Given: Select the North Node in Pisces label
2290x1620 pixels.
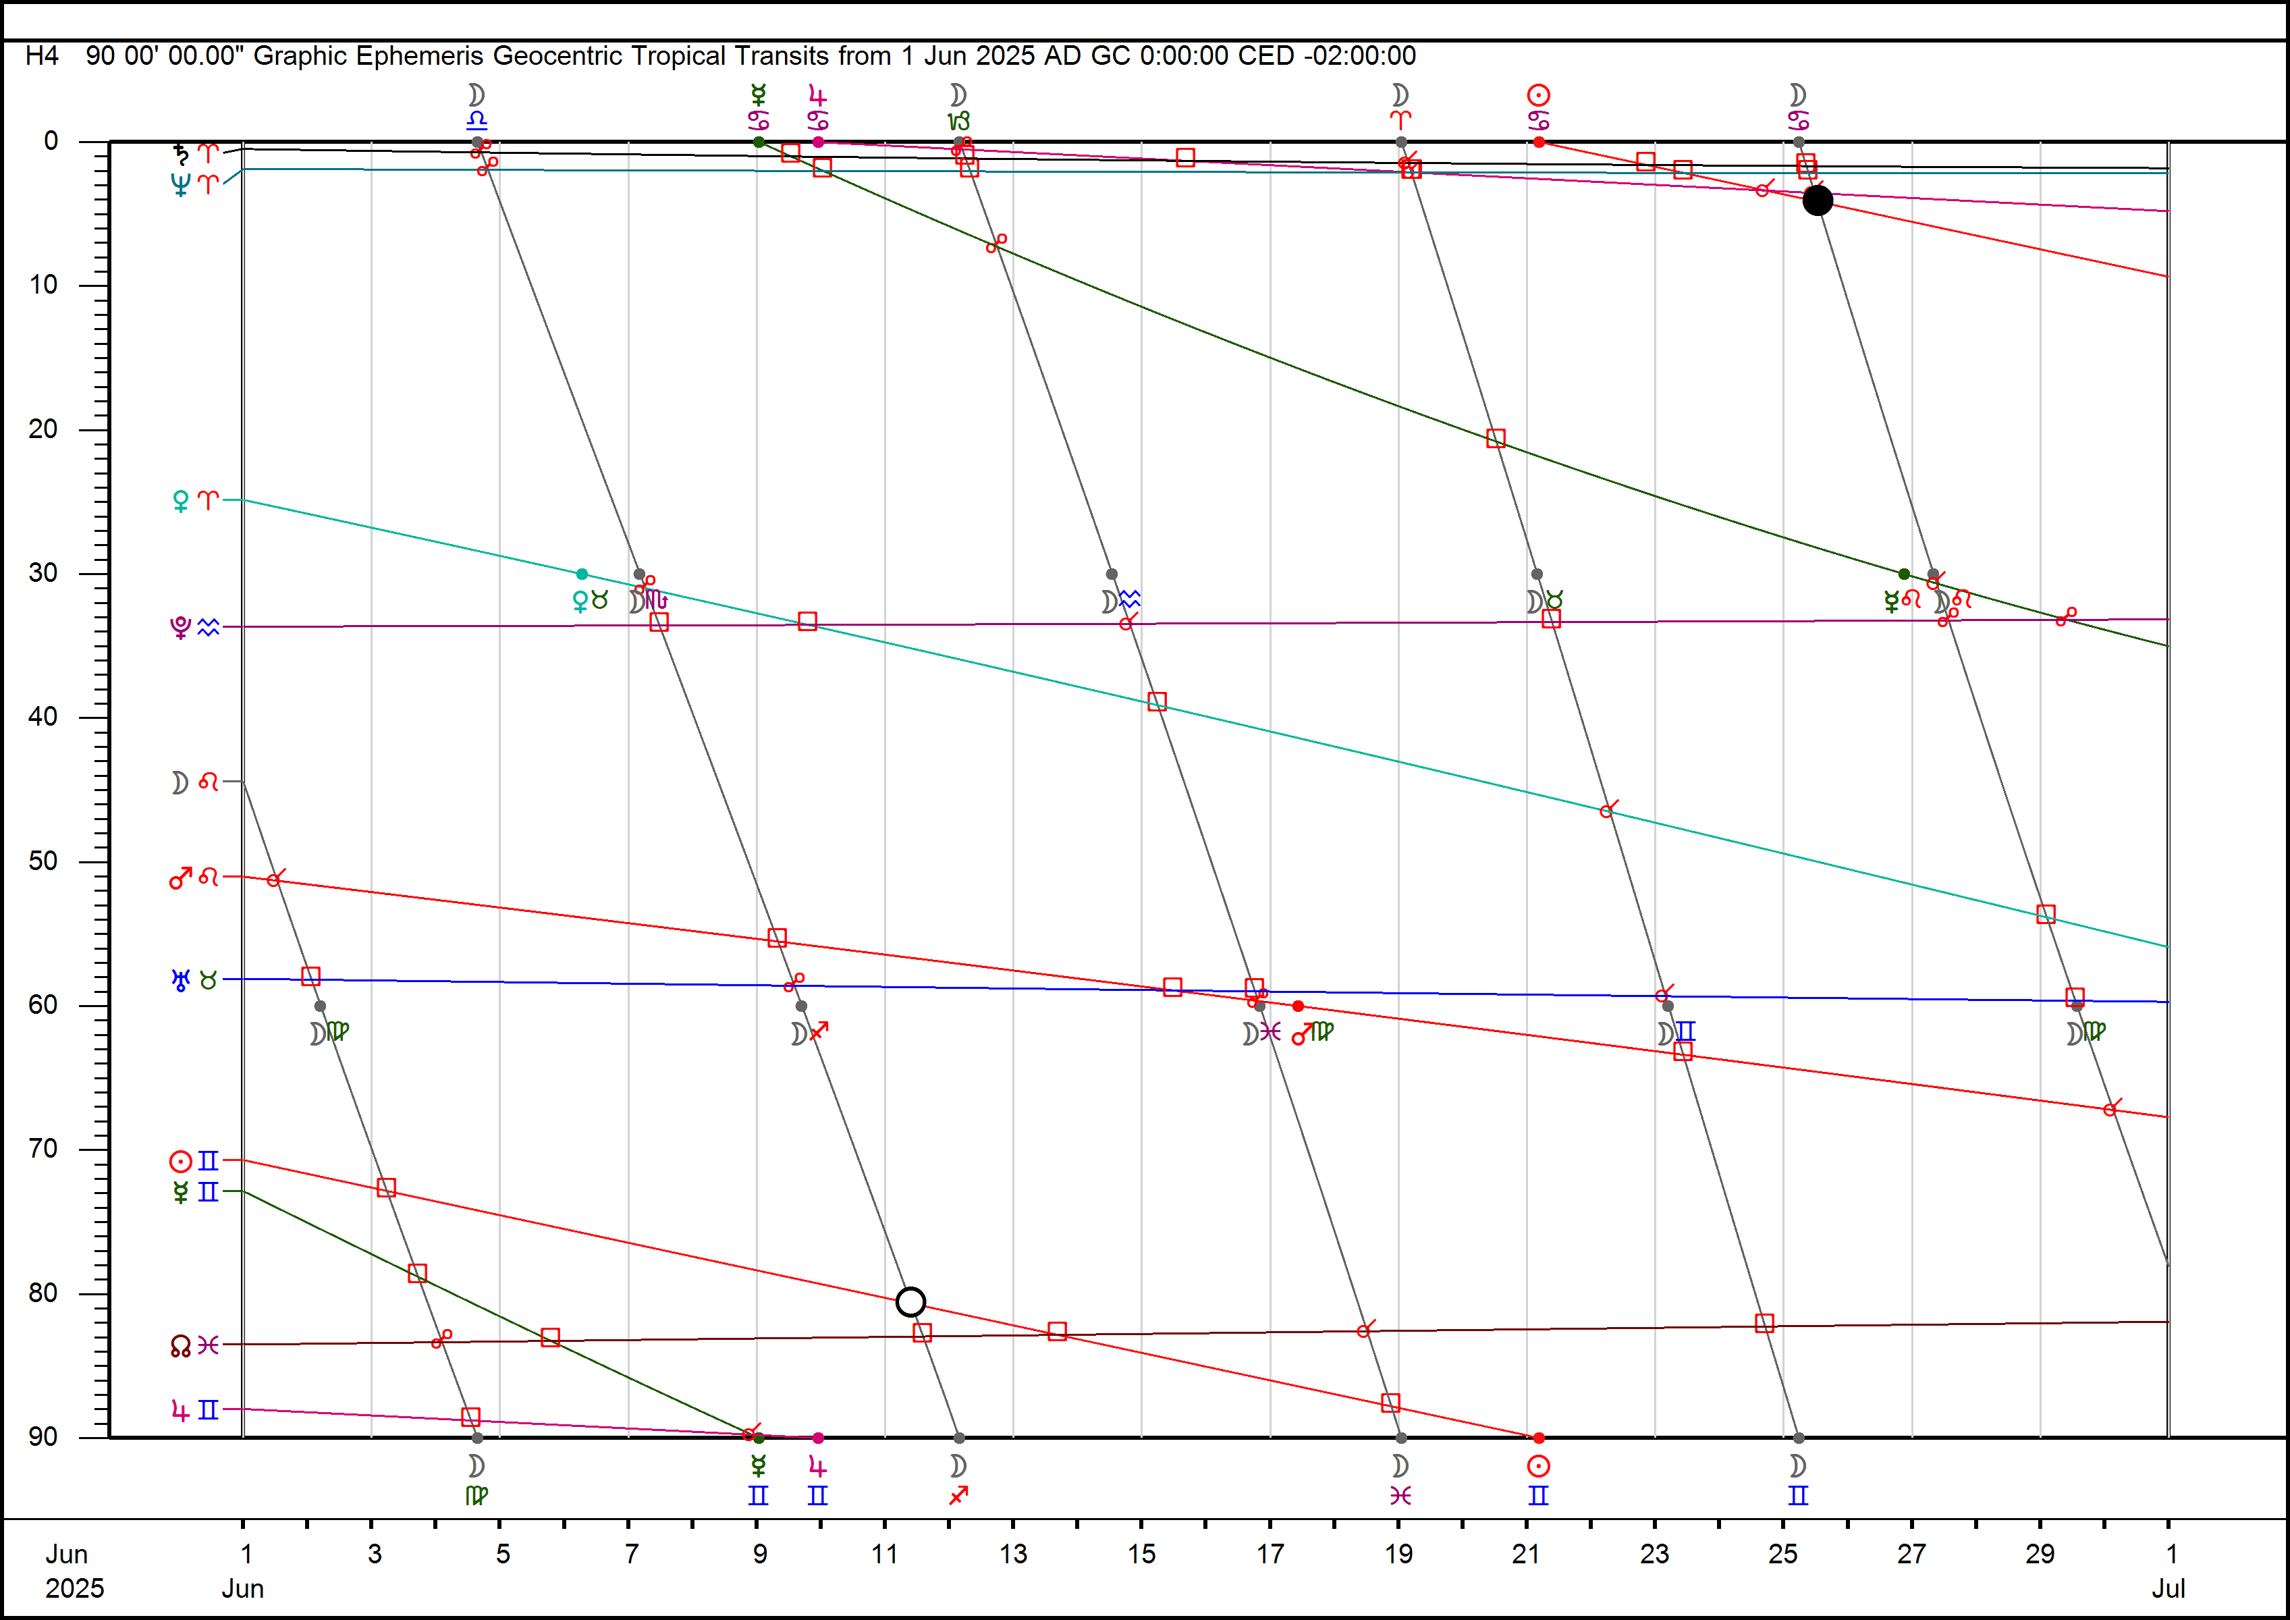Looking at the screenshot, I should [x=194, y=1346].
